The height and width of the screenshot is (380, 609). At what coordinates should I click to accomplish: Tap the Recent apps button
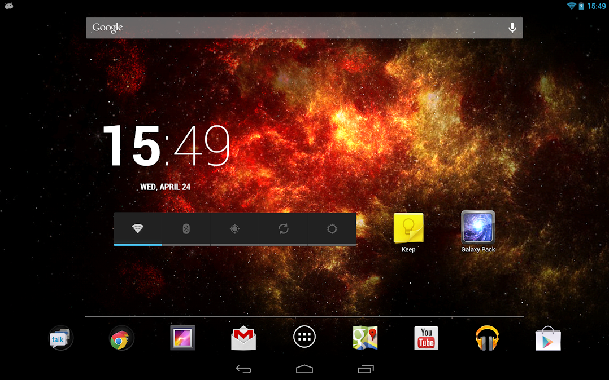pos(366,369)
